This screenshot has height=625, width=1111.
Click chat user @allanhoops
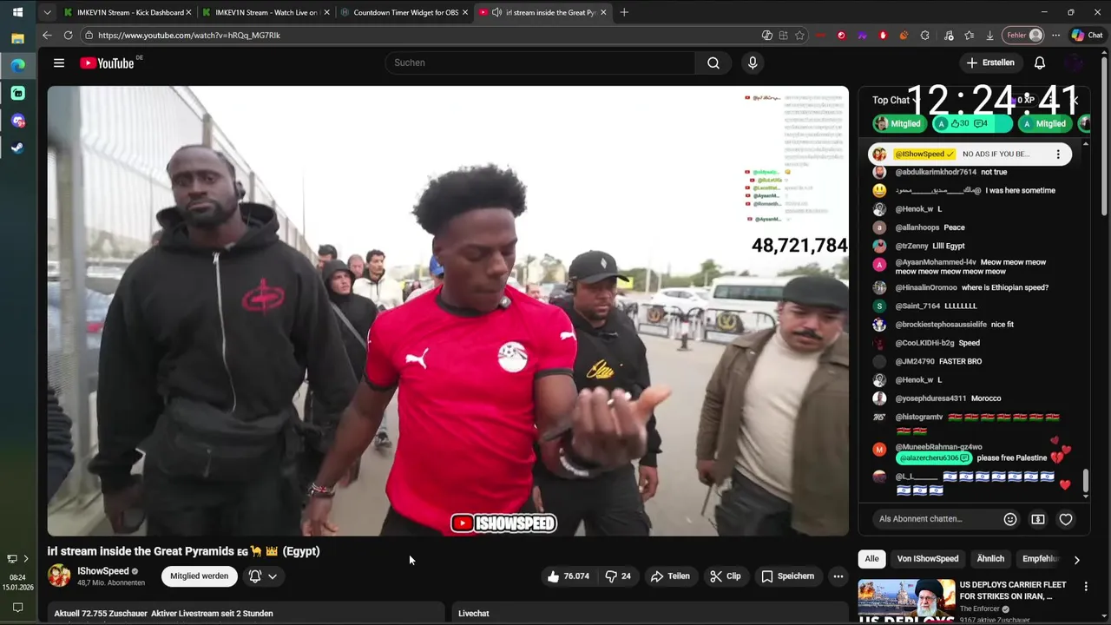click(x=917, y=227)
